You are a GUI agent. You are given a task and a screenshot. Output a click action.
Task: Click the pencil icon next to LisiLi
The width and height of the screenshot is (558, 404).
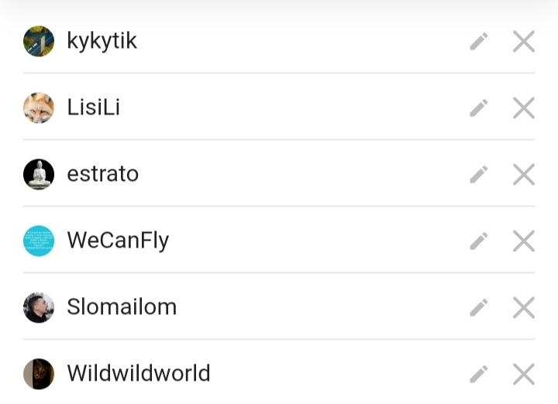(479, 108)
